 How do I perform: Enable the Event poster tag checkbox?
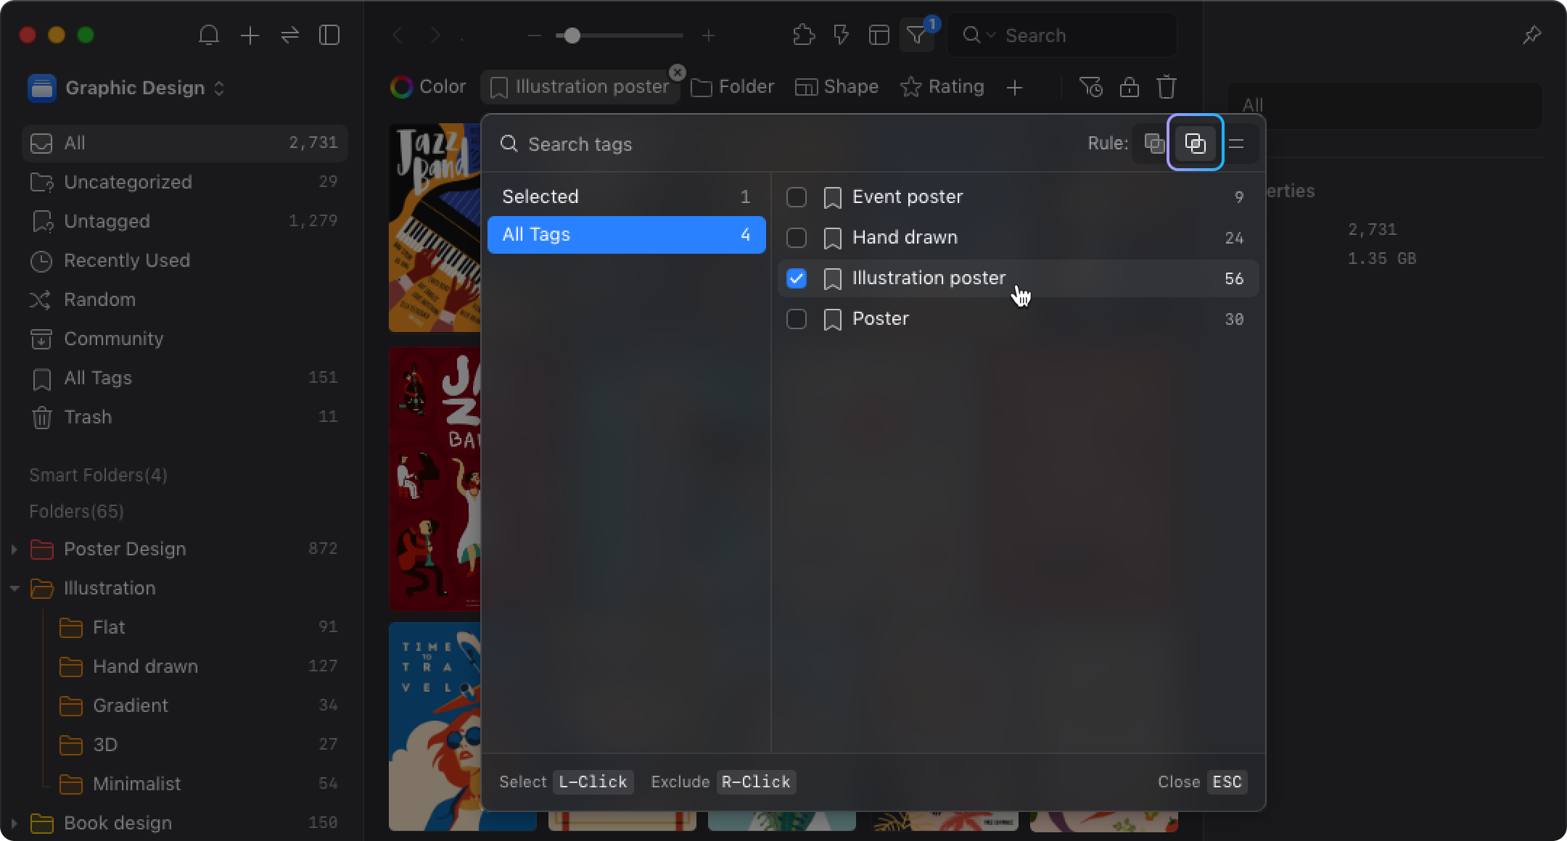tap(797, 196)
